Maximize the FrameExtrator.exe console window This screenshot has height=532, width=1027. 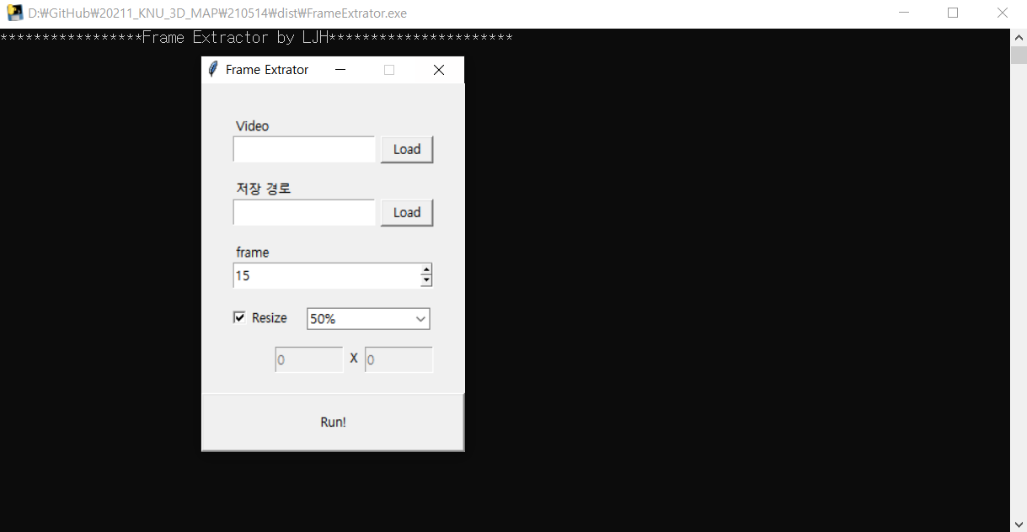click(953, 13)
